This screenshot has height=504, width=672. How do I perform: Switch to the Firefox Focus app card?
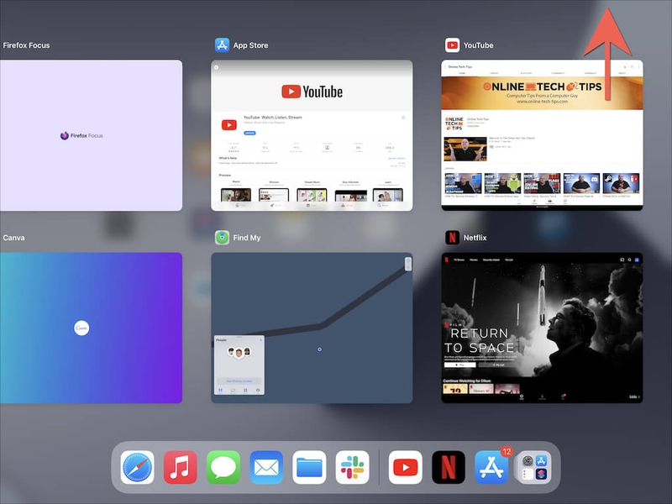tap(91, 135)
